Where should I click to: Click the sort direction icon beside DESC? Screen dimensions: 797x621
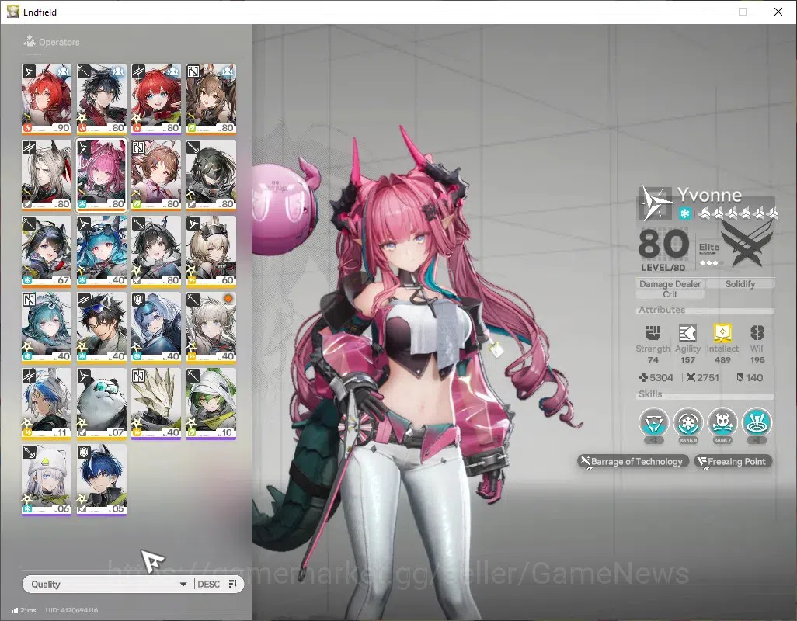point(233,584)
